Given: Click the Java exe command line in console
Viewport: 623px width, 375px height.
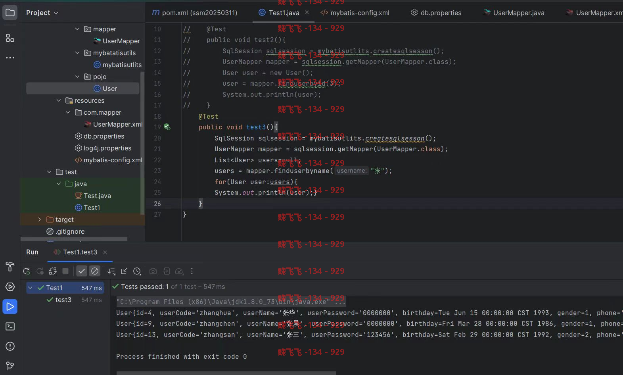Looking at the screenshot, I should tap(231, 302).
